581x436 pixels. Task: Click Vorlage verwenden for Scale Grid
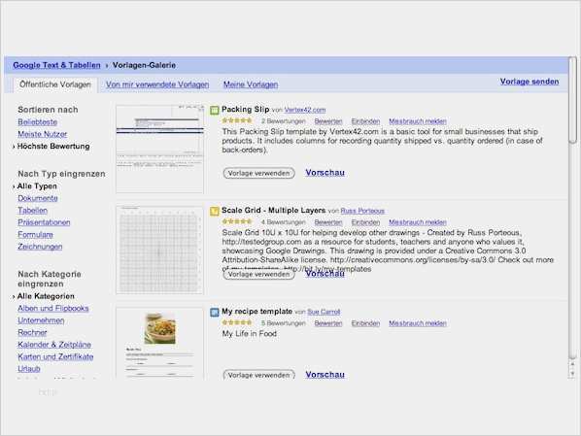tap(259, 274)
